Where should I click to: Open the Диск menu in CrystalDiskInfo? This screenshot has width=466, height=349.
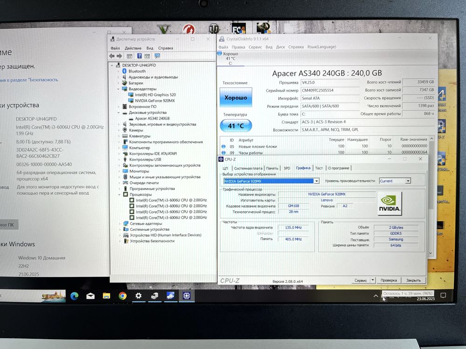(280, 47)
